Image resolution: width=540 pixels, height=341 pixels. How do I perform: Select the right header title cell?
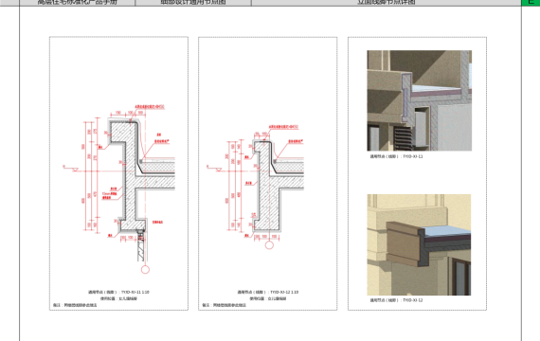point(387,3)
